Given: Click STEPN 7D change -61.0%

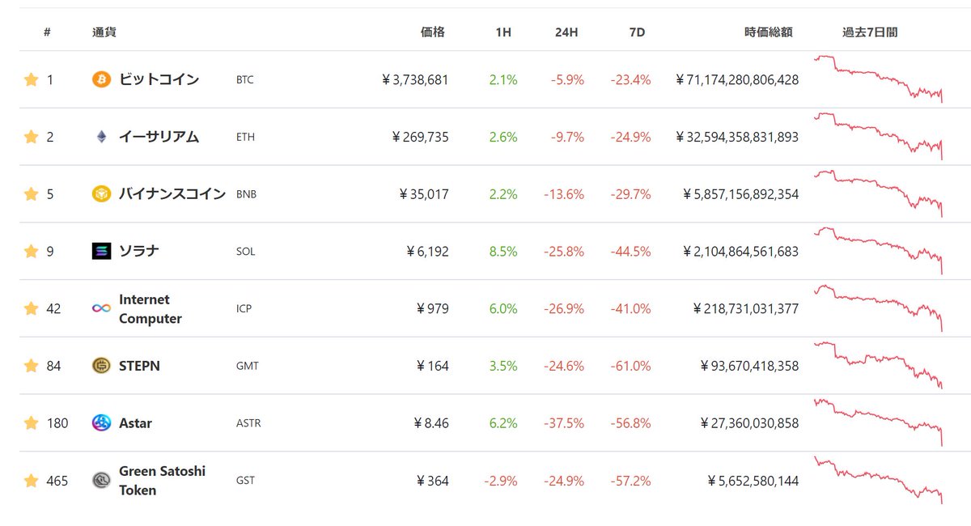Looking at the screenshot, I should [632, 366].
